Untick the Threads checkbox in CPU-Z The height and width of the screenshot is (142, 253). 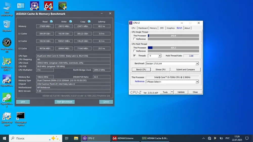coord(135,56)
